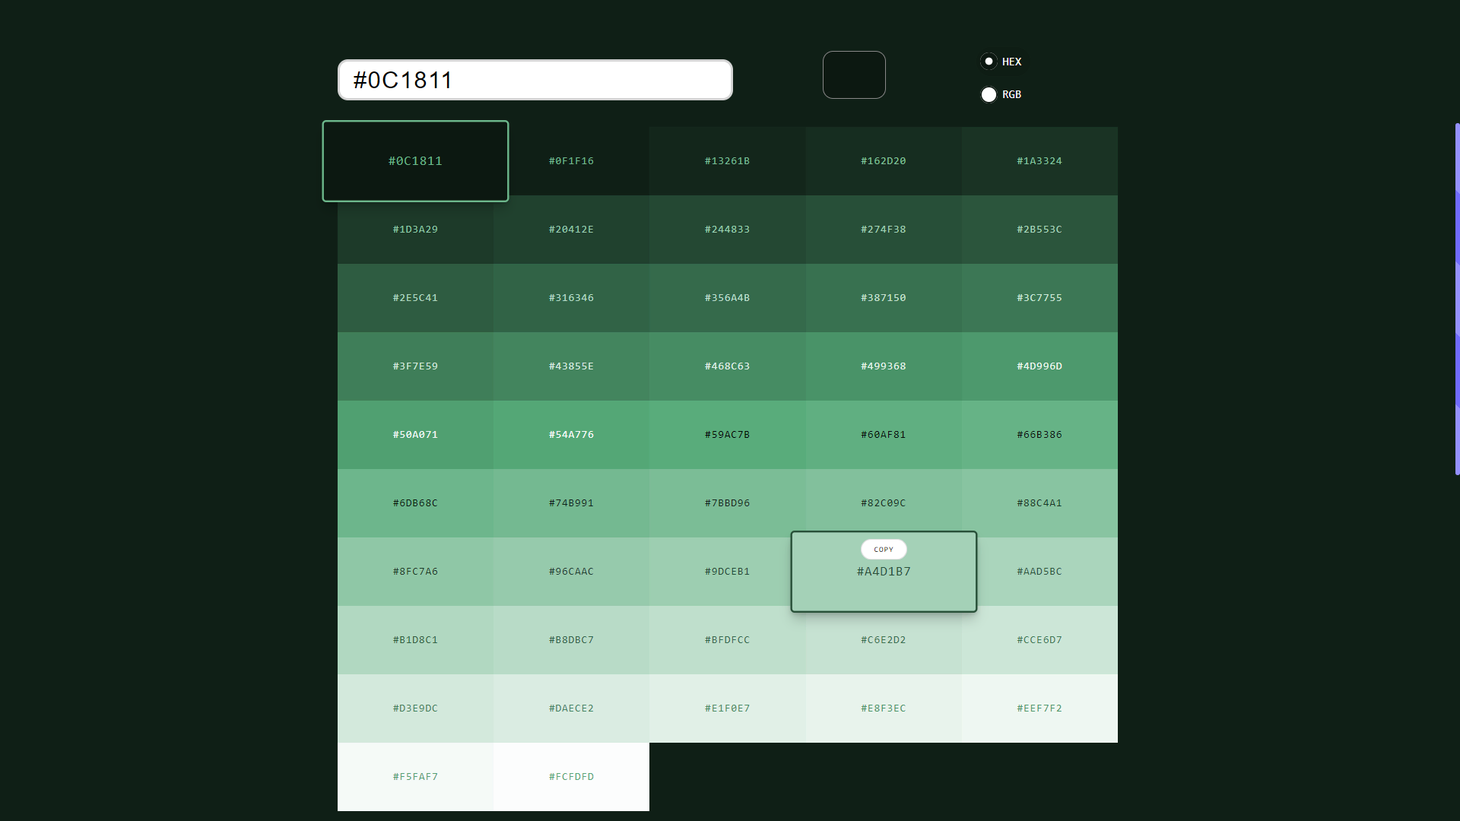Click the hex color input field
The image size is (1460, 821).
pyautogui.click(x=535, y=80)
